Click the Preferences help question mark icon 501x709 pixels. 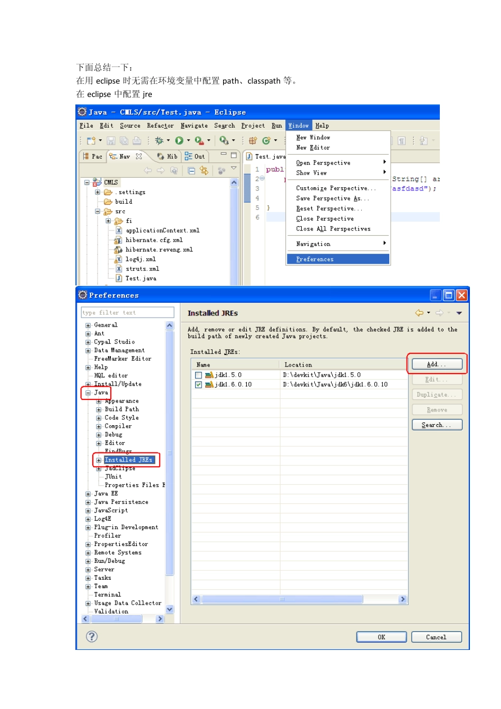pyautogui.click(x=92, y=636)
